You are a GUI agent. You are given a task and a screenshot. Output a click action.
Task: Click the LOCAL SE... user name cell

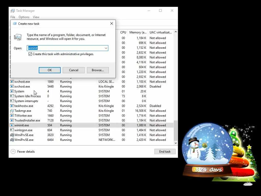pyautogui.click(x=106, y=82)
